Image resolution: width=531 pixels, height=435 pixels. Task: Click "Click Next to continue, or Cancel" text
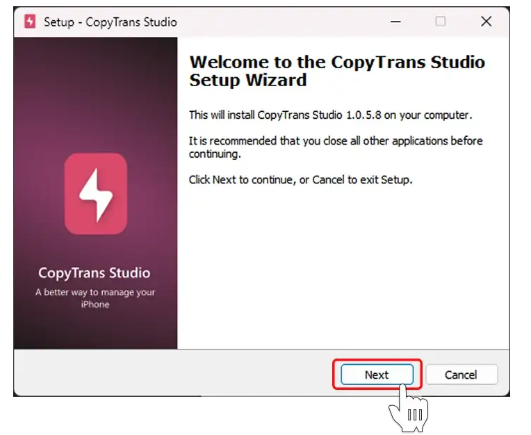[300, 180]
